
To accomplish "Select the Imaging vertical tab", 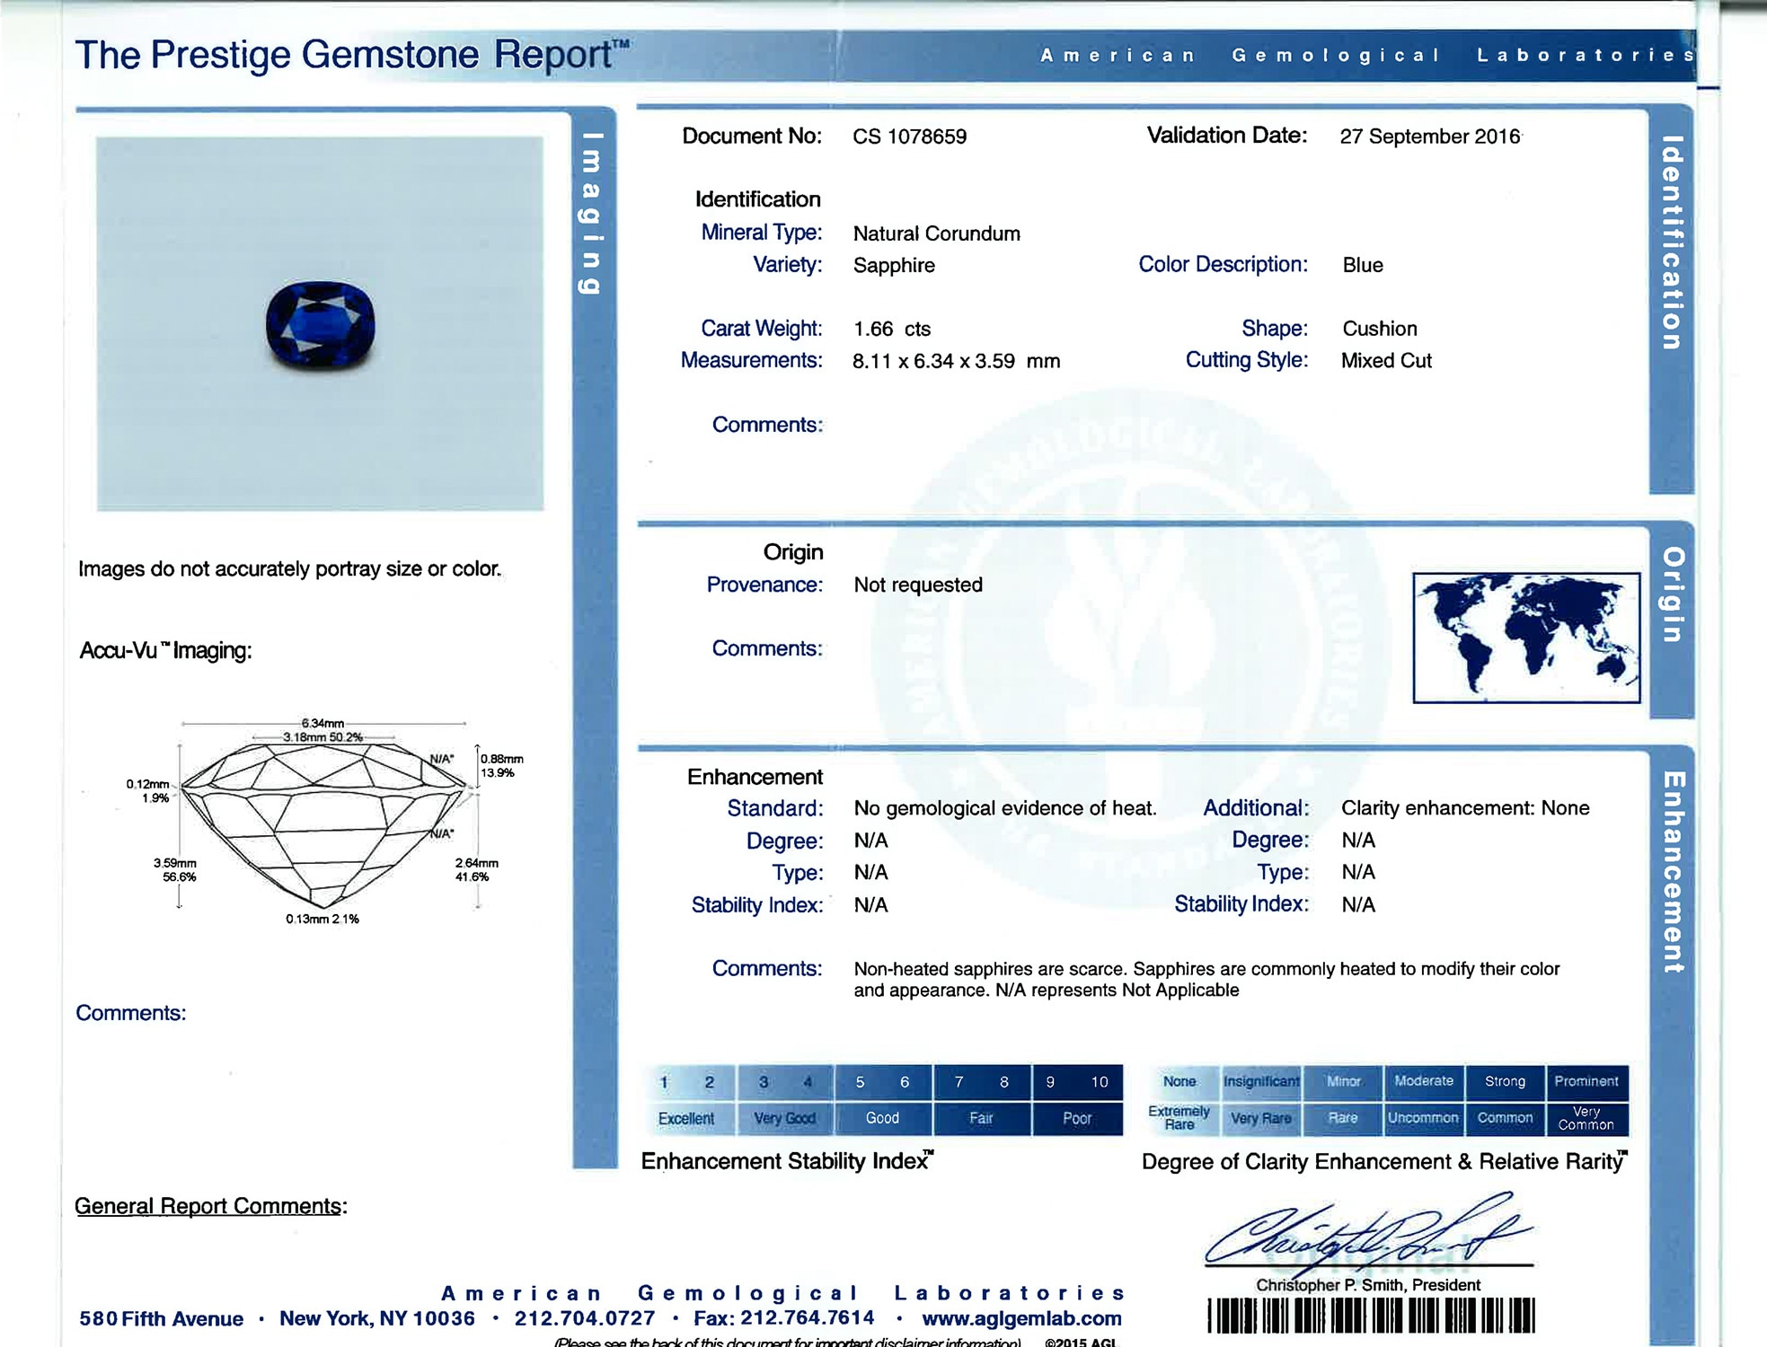I will pyautogui.click(x=591, y=216).
